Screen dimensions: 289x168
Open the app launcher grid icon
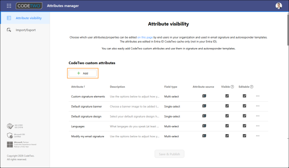[x=9, y=5]
